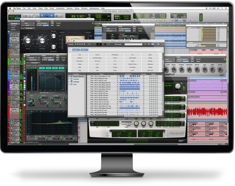This screenshot has width=235, height=186.
Task: Click the Pitch Shift tag button
Action: (150, 70)
